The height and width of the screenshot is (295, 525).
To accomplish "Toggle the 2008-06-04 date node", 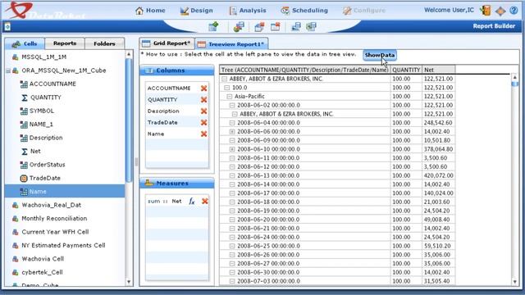I will coord(231,123).
